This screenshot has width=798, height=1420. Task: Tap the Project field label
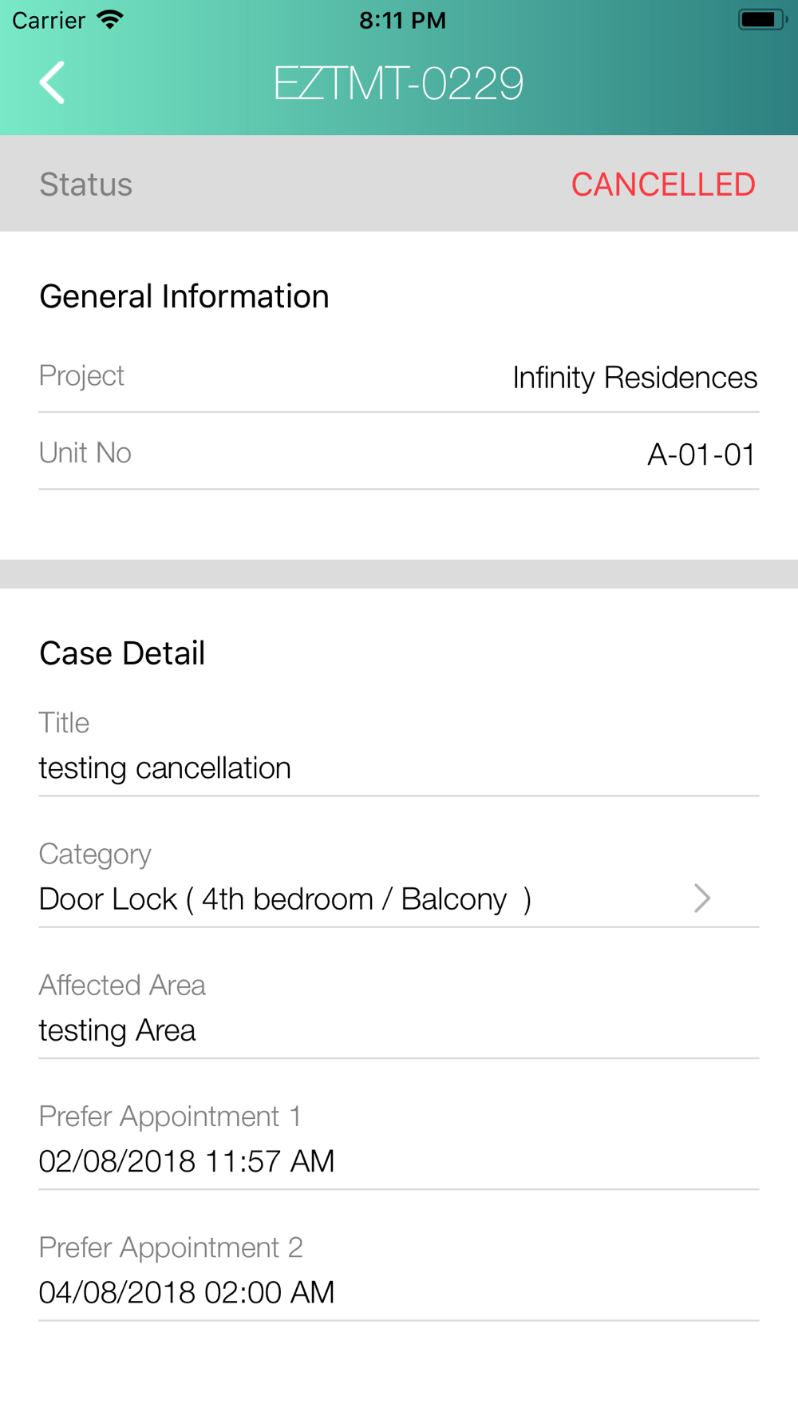[81, 376]
